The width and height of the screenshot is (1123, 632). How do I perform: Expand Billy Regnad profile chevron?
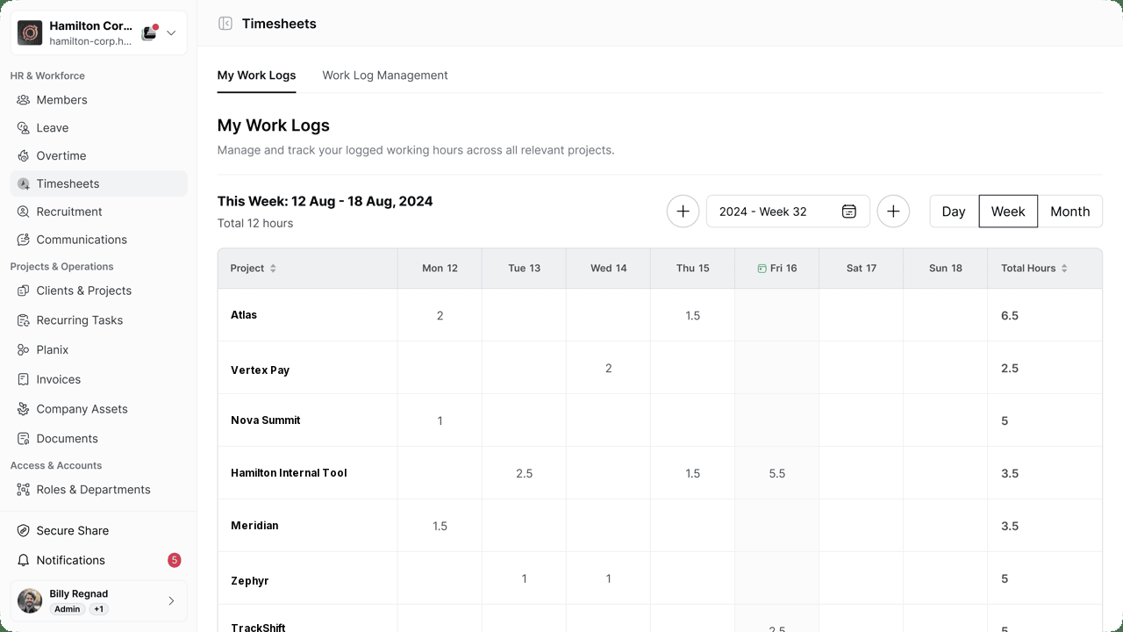[171, 601]
